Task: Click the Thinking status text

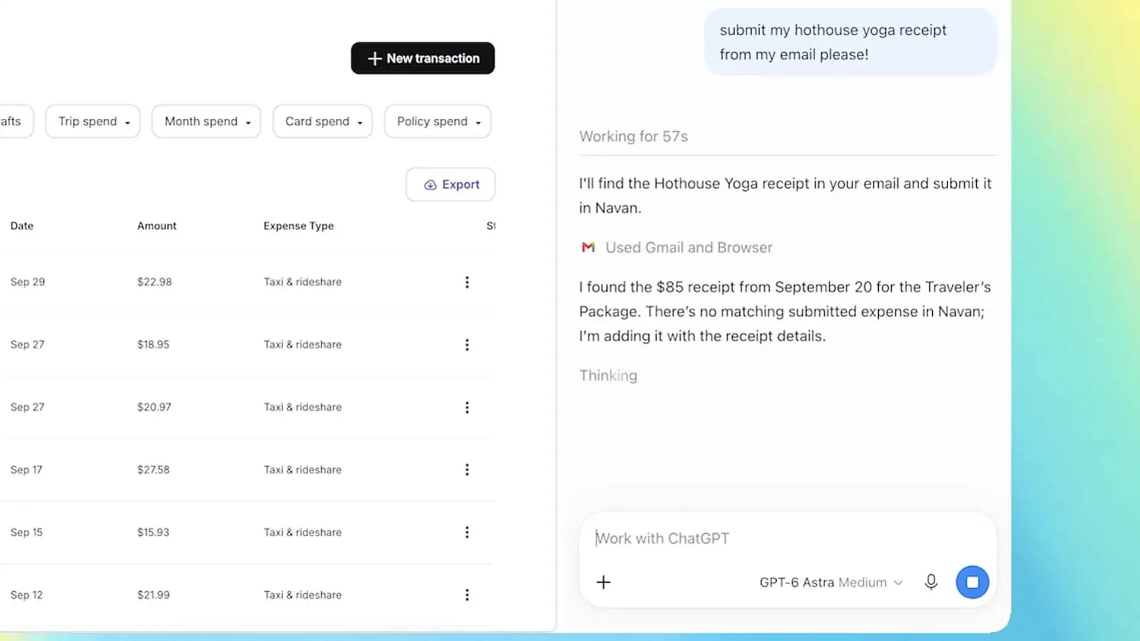Action: click(x=608, y=376)
